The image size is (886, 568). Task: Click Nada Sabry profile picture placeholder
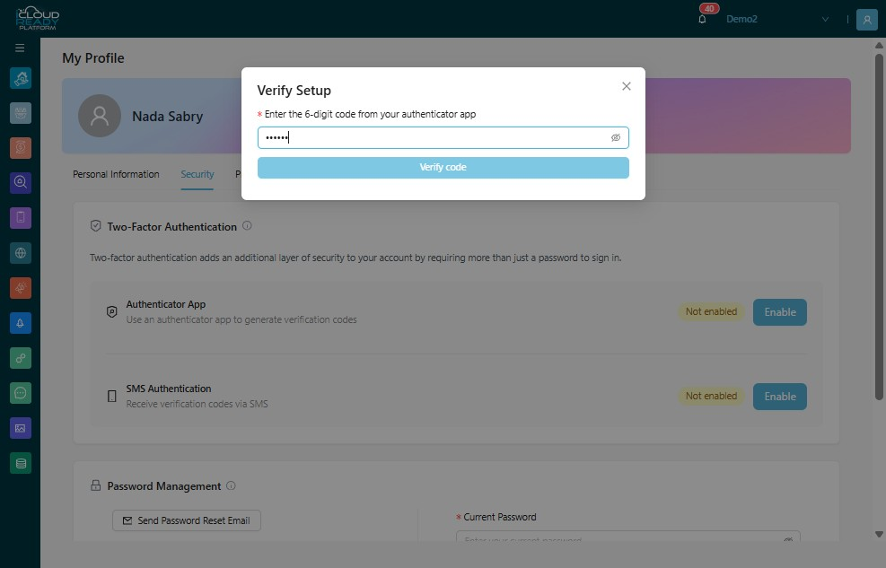(x=100, y=116)
